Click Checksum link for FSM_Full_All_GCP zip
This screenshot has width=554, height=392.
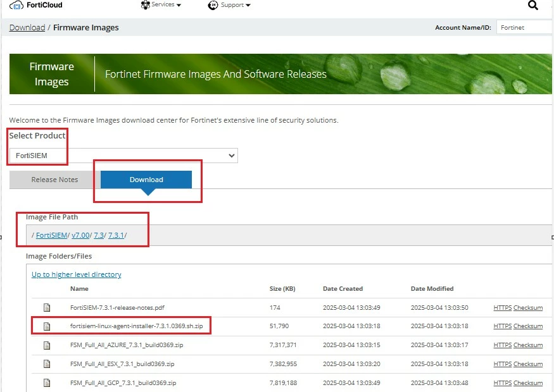click(528, 383)
